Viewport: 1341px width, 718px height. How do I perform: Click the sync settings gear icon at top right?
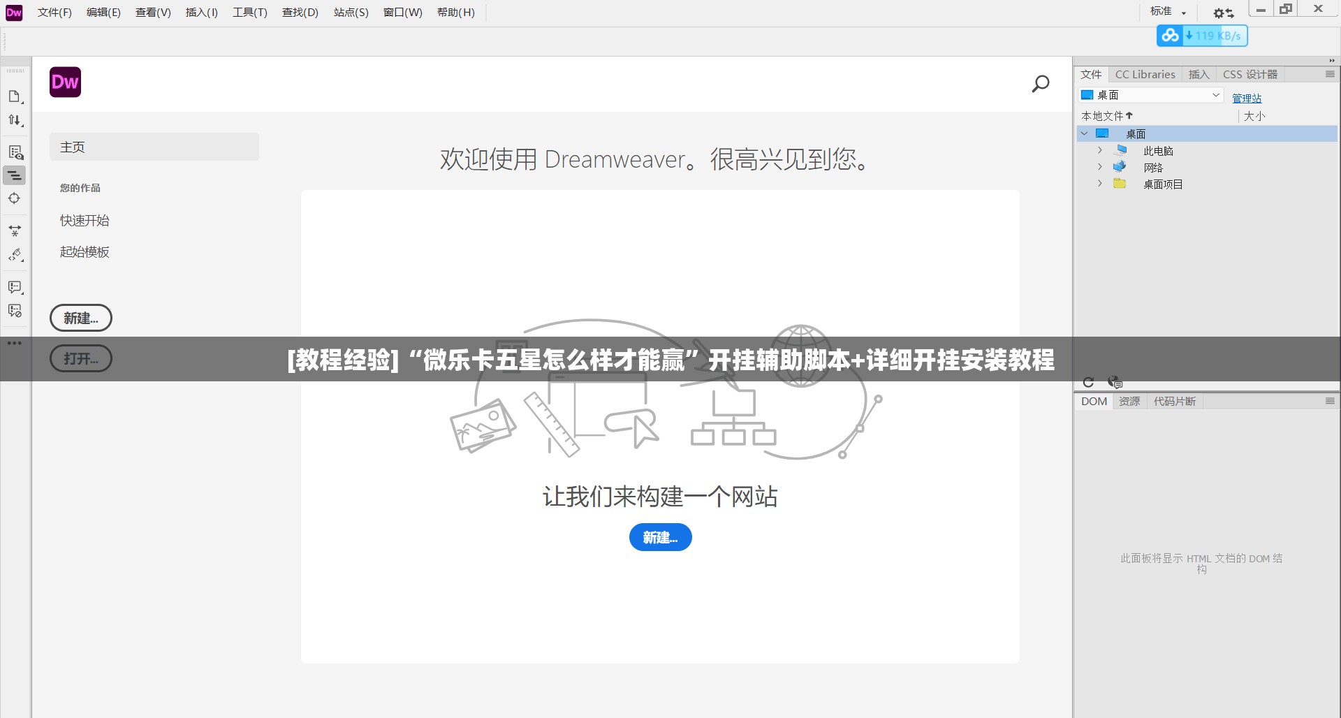tap(1223, 13)
